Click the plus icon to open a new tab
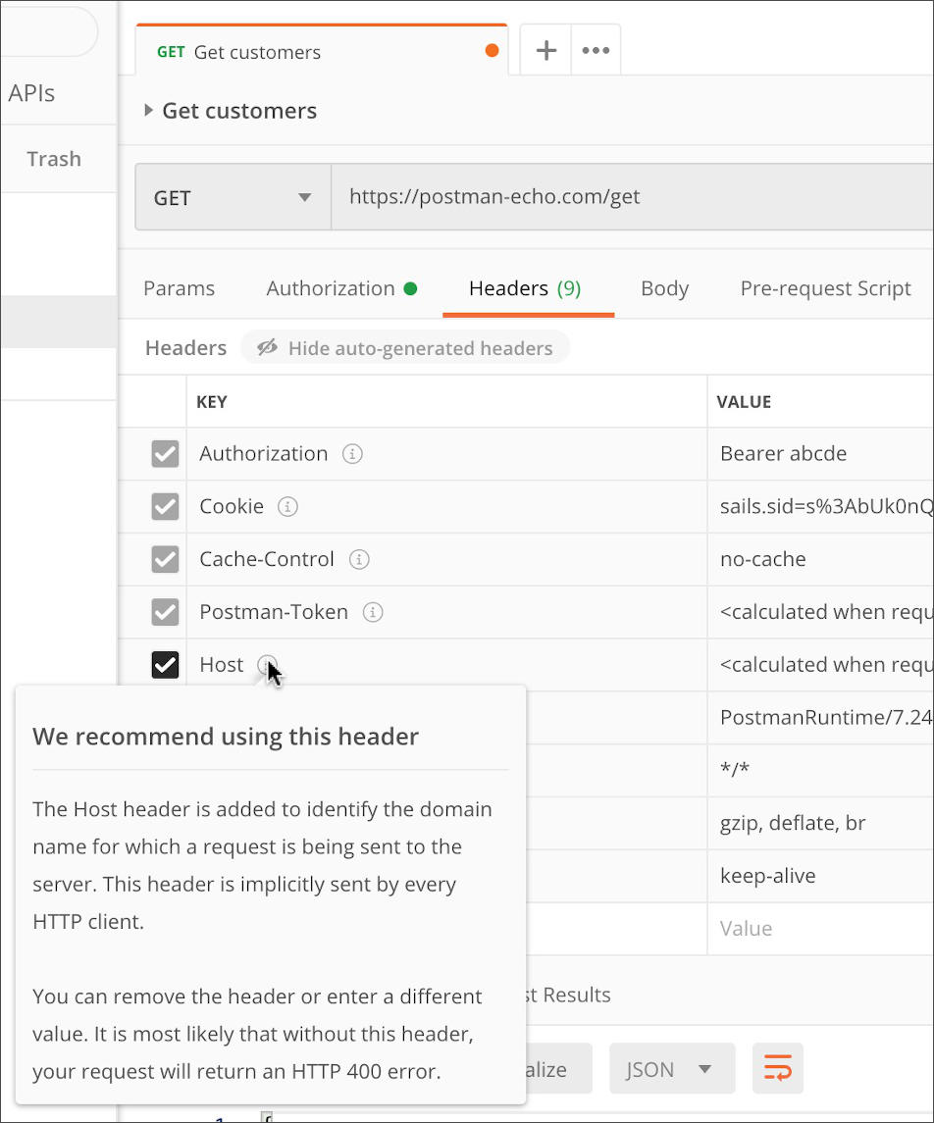 (545, 50)
